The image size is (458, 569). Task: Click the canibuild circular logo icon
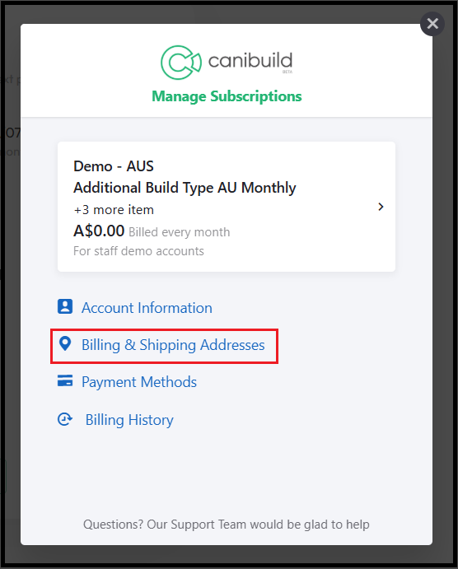(x=180, y=63)
